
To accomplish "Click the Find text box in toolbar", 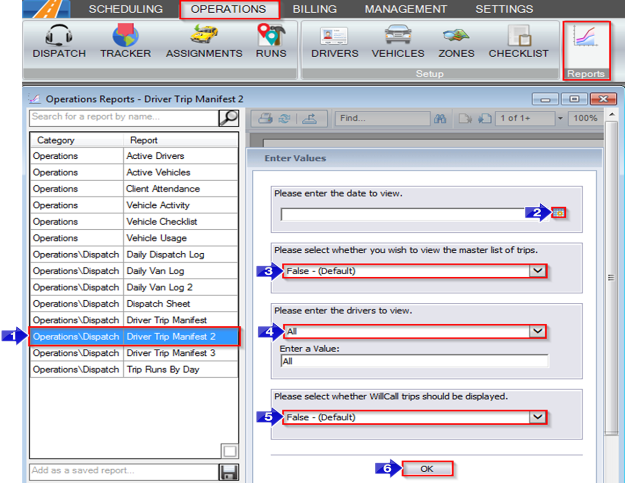I will [x=382, y=118].
